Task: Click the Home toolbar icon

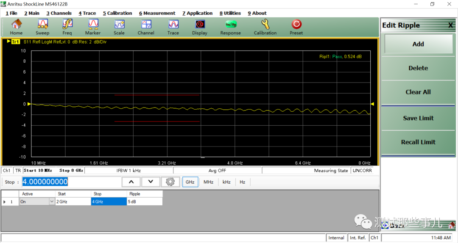Action: (x=17, y=27)
